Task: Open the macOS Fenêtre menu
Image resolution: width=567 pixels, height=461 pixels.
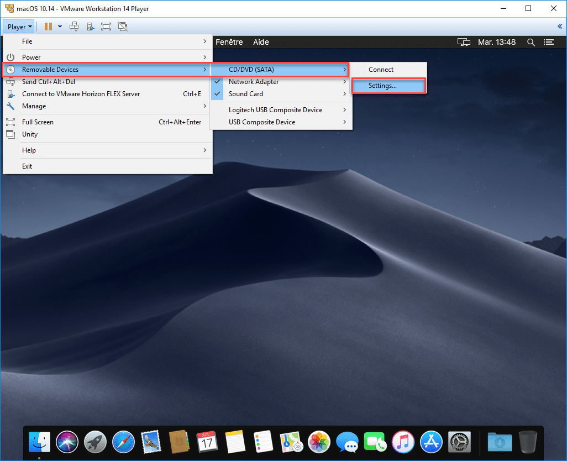Action: [229, 43]
